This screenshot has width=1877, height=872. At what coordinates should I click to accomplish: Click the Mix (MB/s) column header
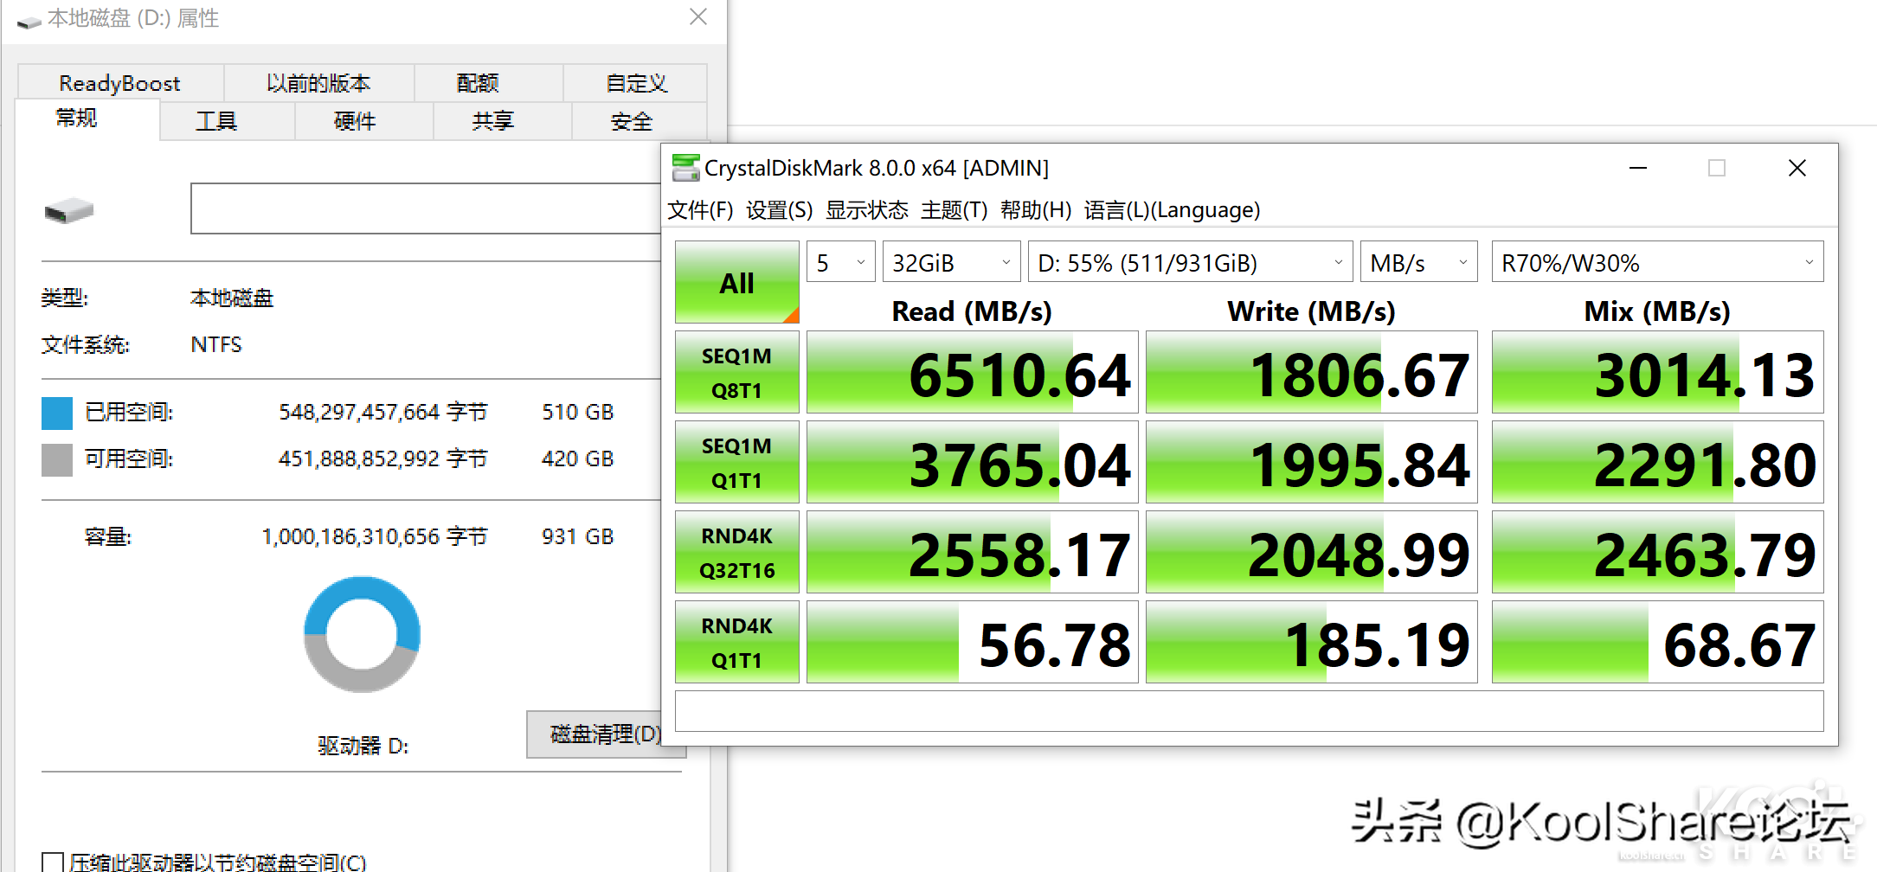coord(1657,311)
